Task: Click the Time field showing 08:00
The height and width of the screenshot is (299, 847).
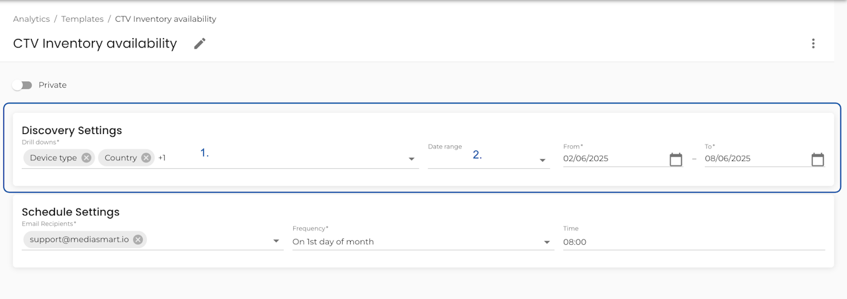Action: 688,242
